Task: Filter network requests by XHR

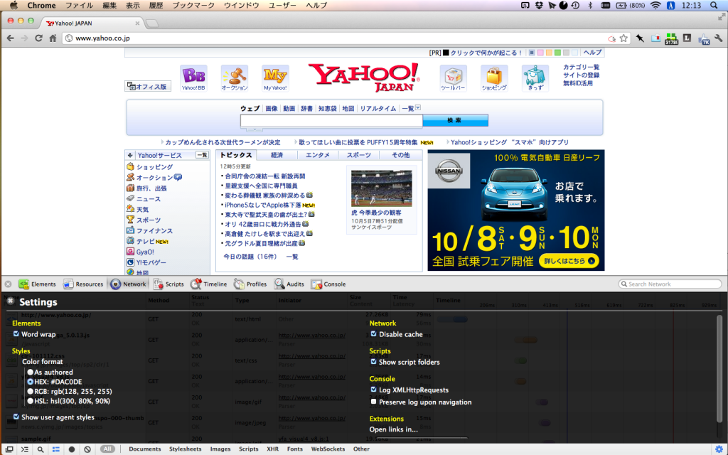Action: tap(272, 449)
